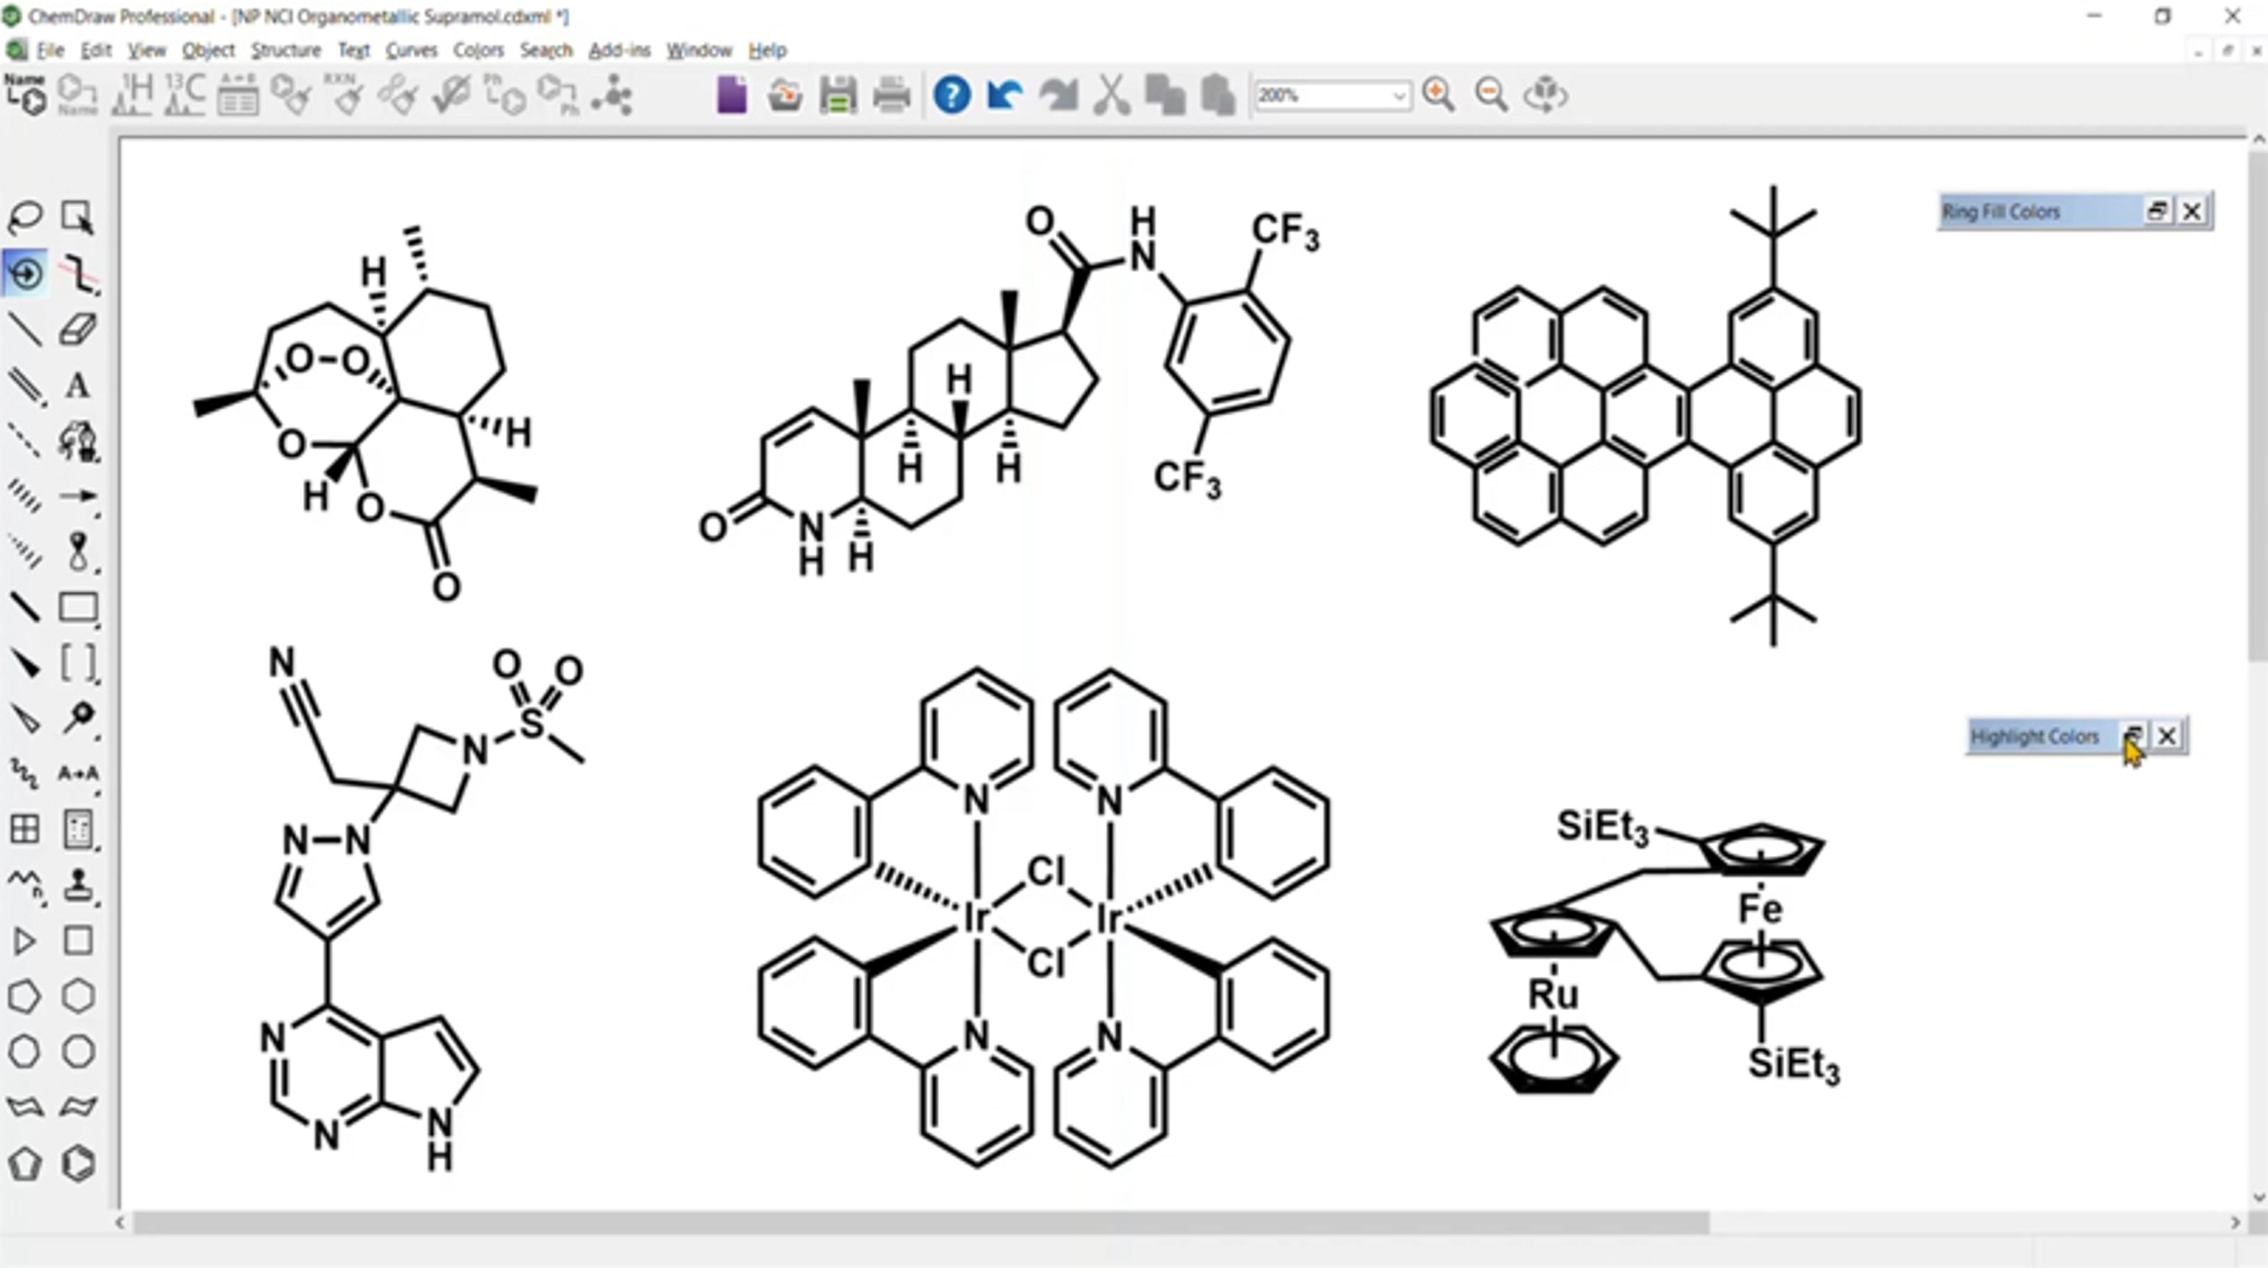
Task: Expand the Brackets tool flyout
Action: pos(77,662)
